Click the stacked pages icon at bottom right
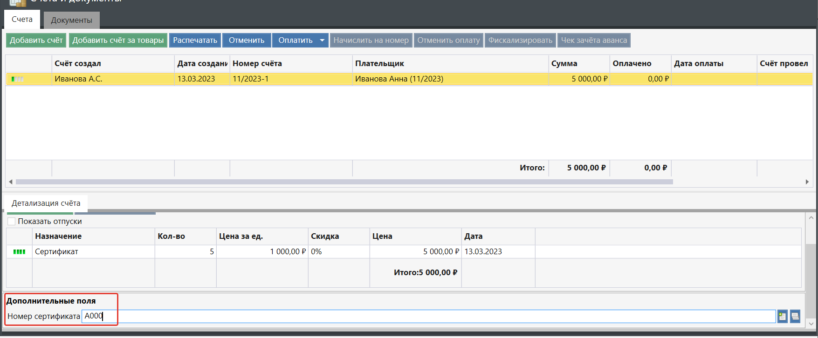 click(795, 317)
